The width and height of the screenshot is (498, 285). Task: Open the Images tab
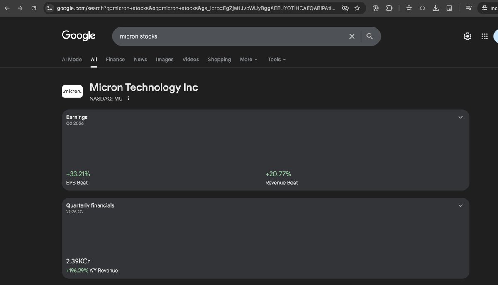point(165,60)
